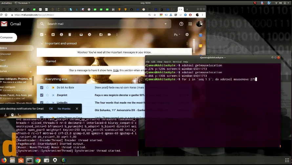This screenshot has width=292, height=165.
Task: Open terminal Search menu
Action: click(167, 62)
